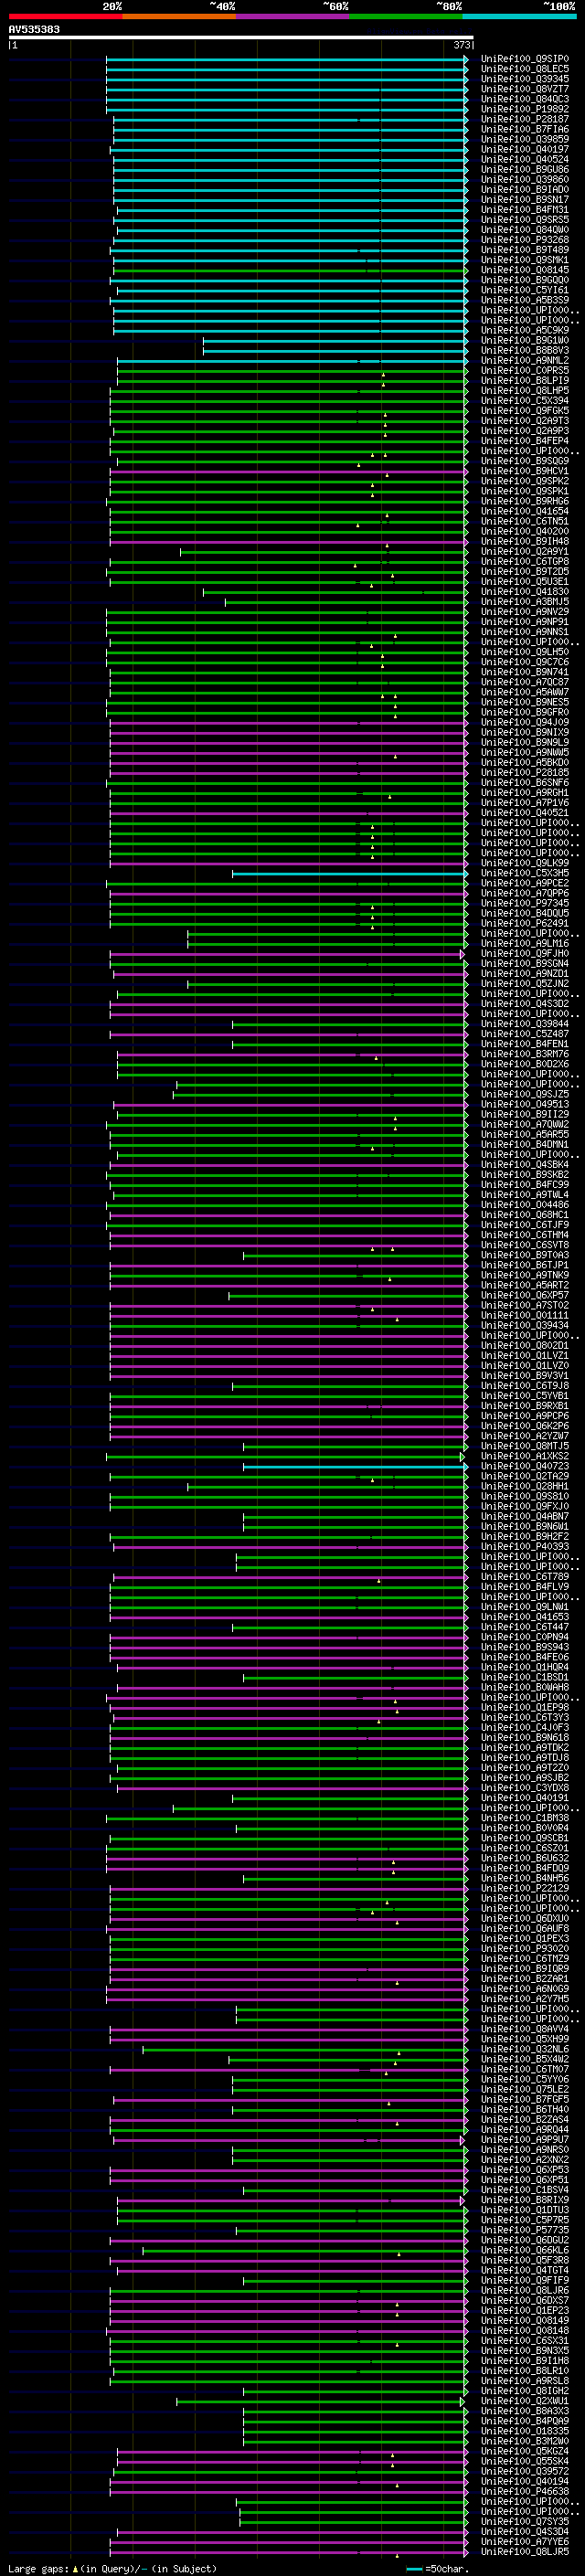The image size is (585, 2576).
Task: Open hit UniRef100_P28187
Action: pyautogui.click(x=525, y=119)
